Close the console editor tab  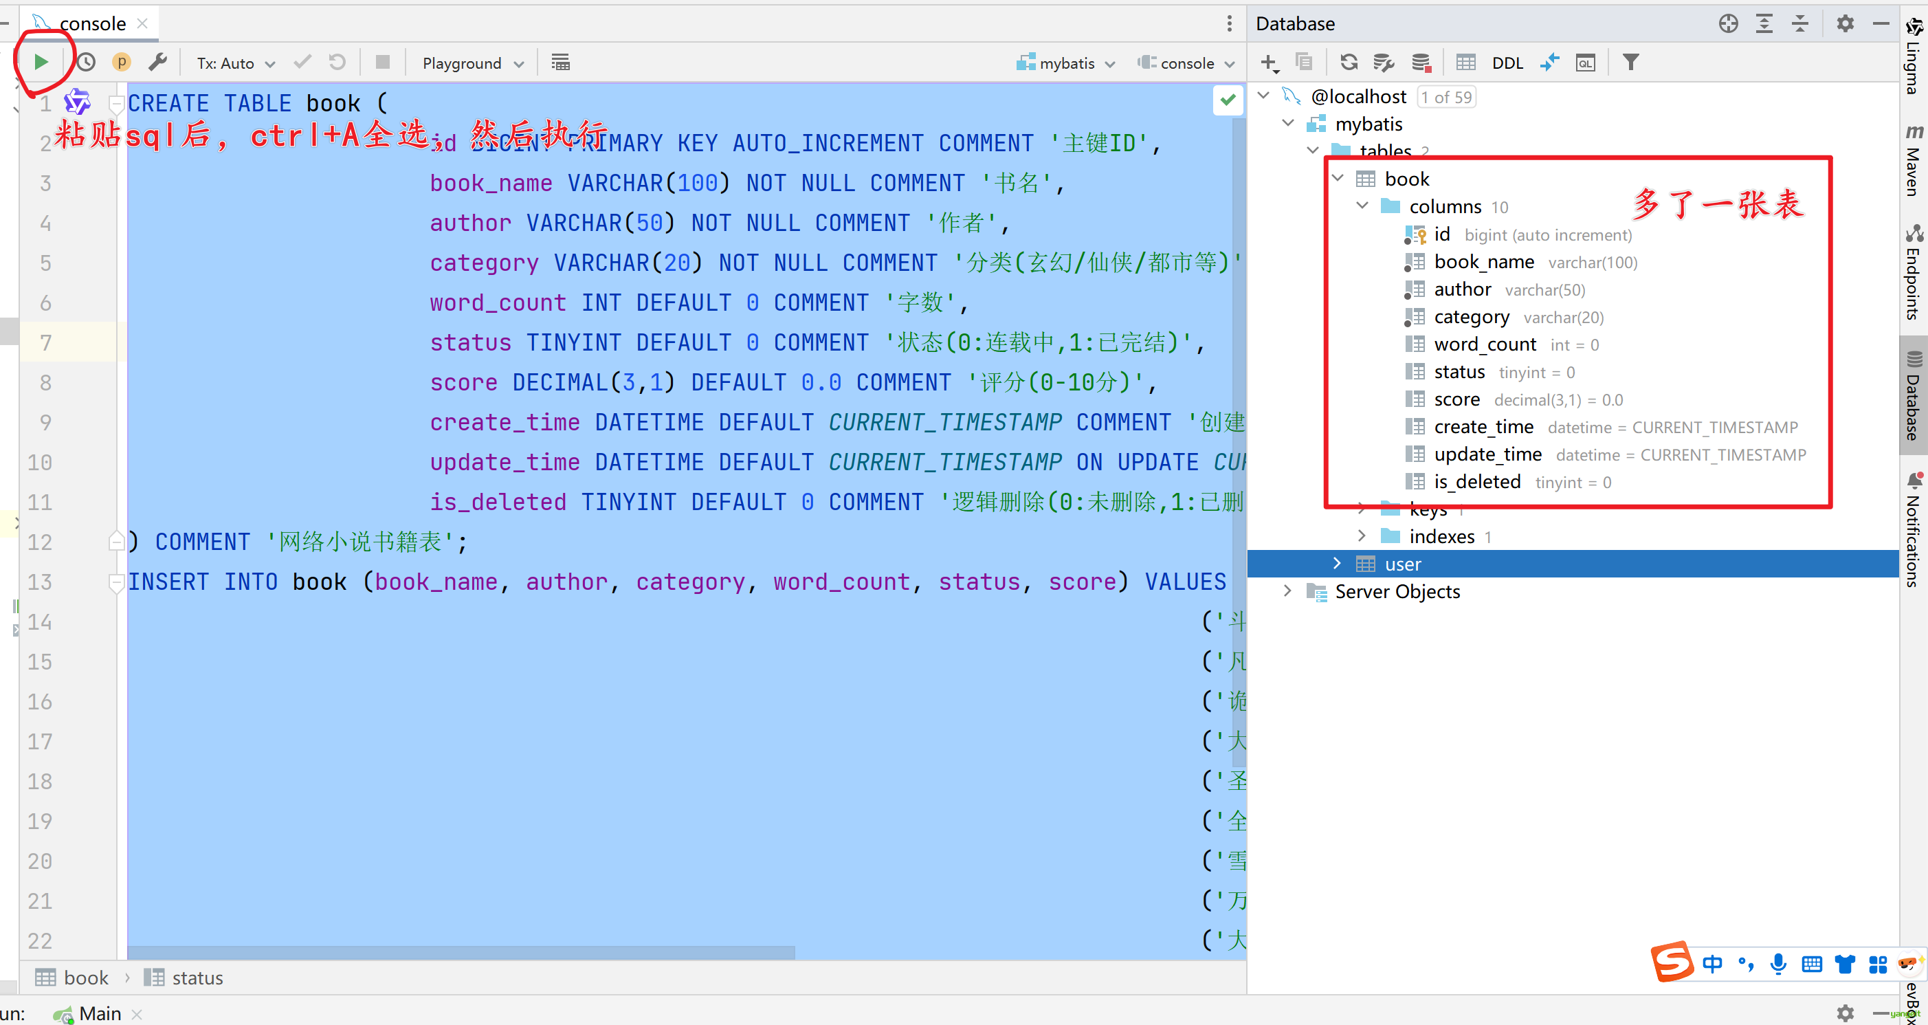tap(142, 23)
